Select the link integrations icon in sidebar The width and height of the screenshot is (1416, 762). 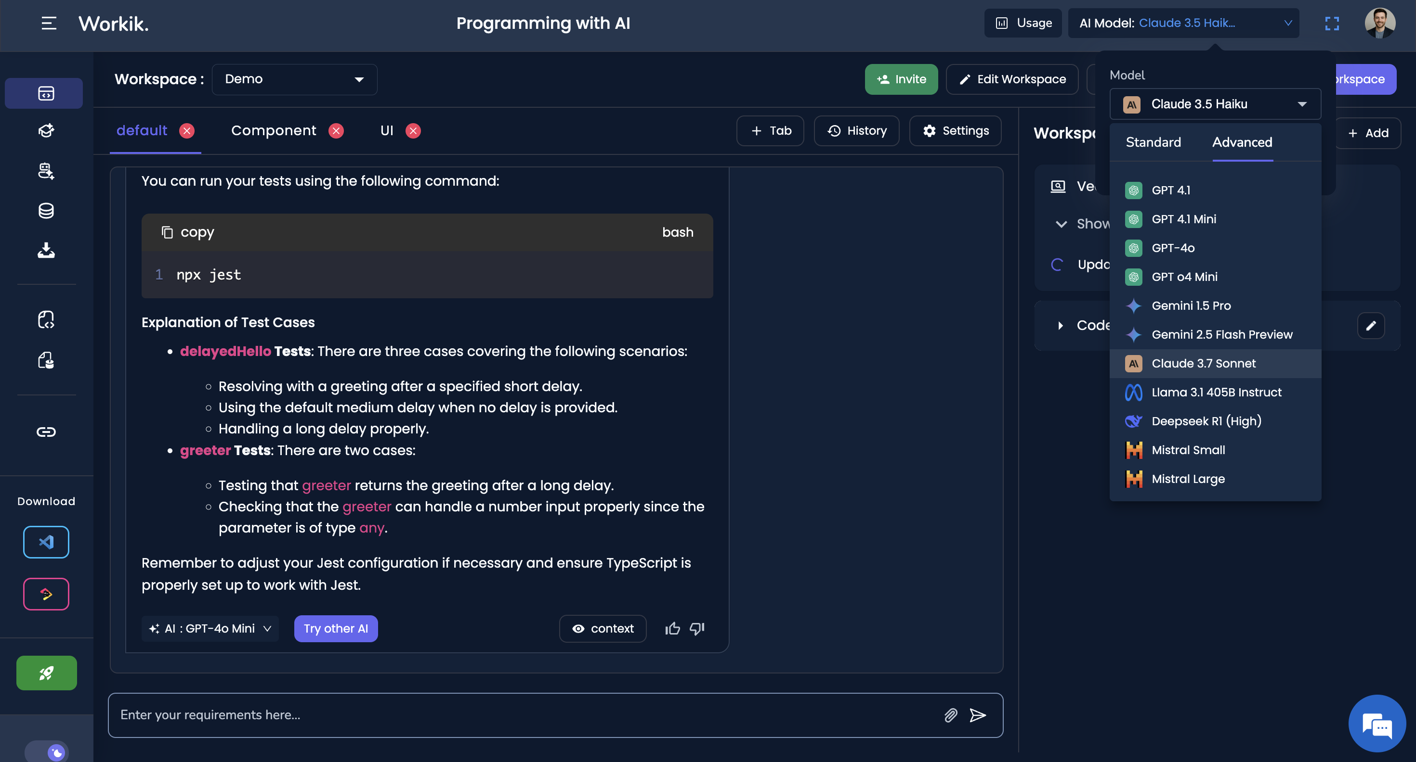46,432
